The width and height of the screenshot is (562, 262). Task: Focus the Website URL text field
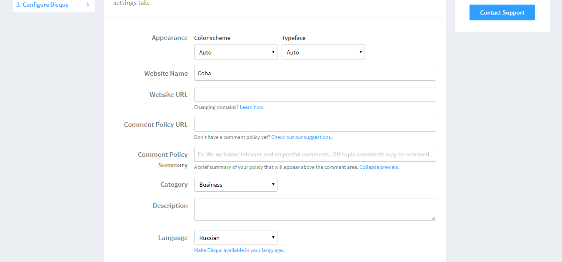pyautogui.click(x=315, y=94)
